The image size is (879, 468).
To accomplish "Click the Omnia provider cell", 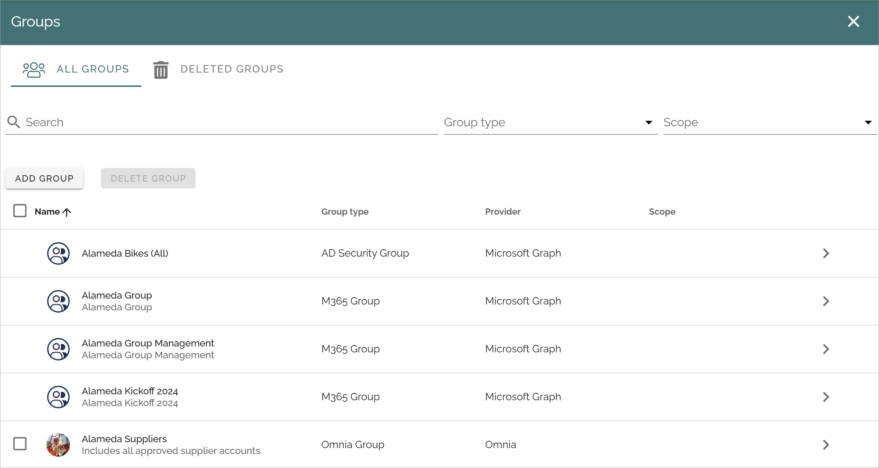I will coord(500,445).
